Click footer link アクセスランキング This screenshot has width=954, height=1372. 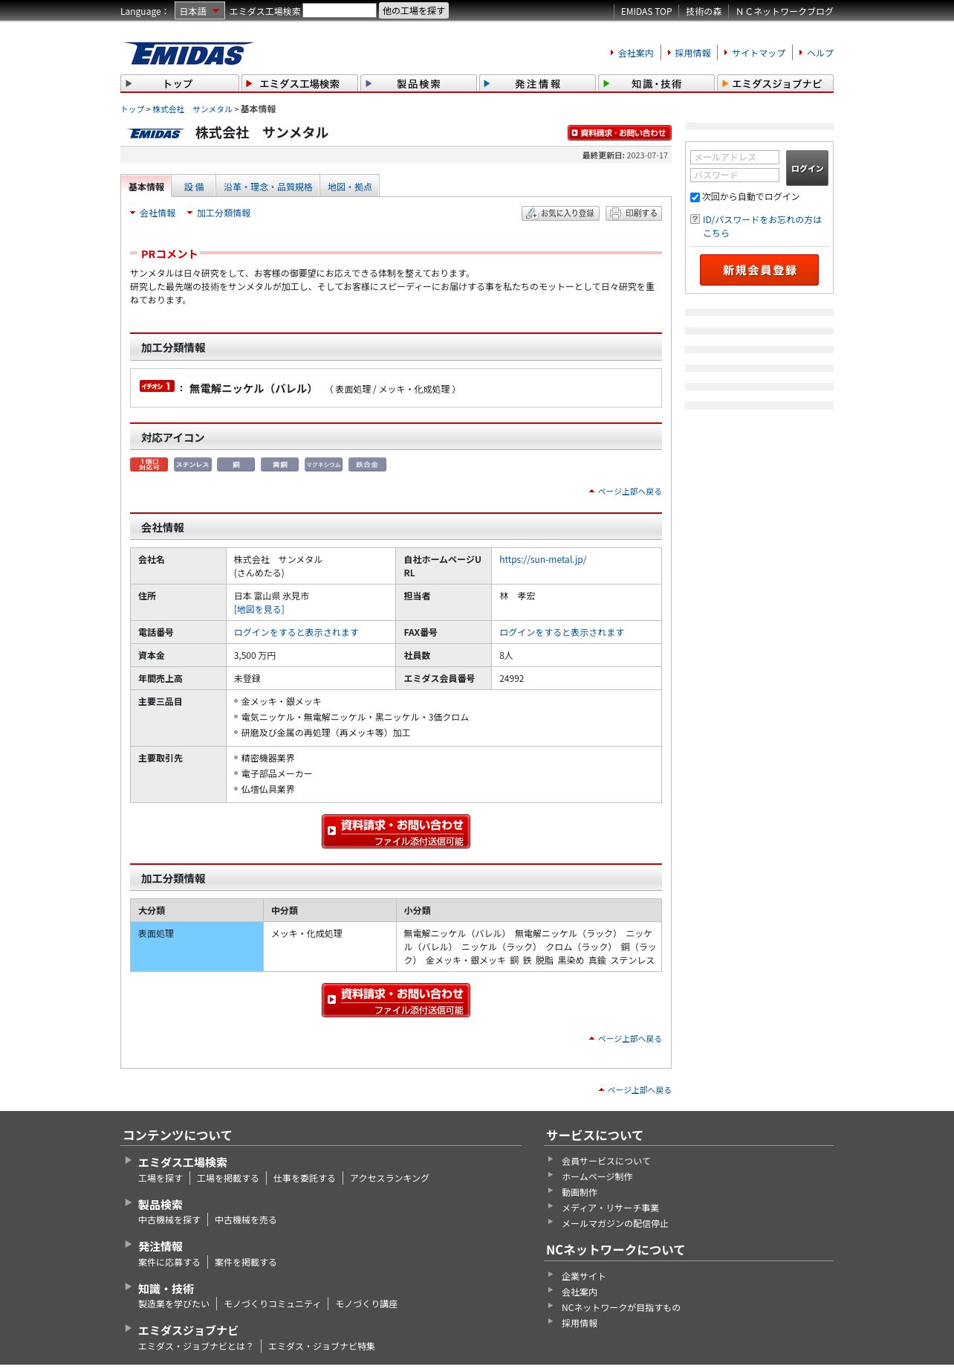tap(389, 1179)
